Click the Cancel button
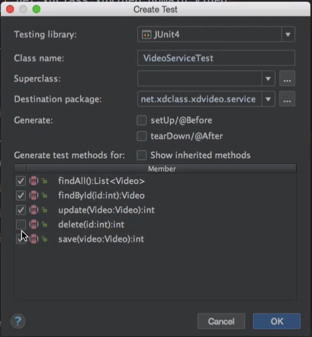Screen dimensions: 312x337 221,321
